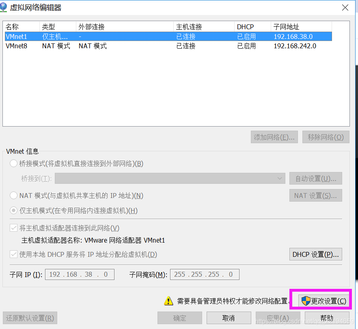358x329 pixels.
Task: Toggle 将主机虚拟适配器连接到此网络 checkbox
Action: coord(13,228)
